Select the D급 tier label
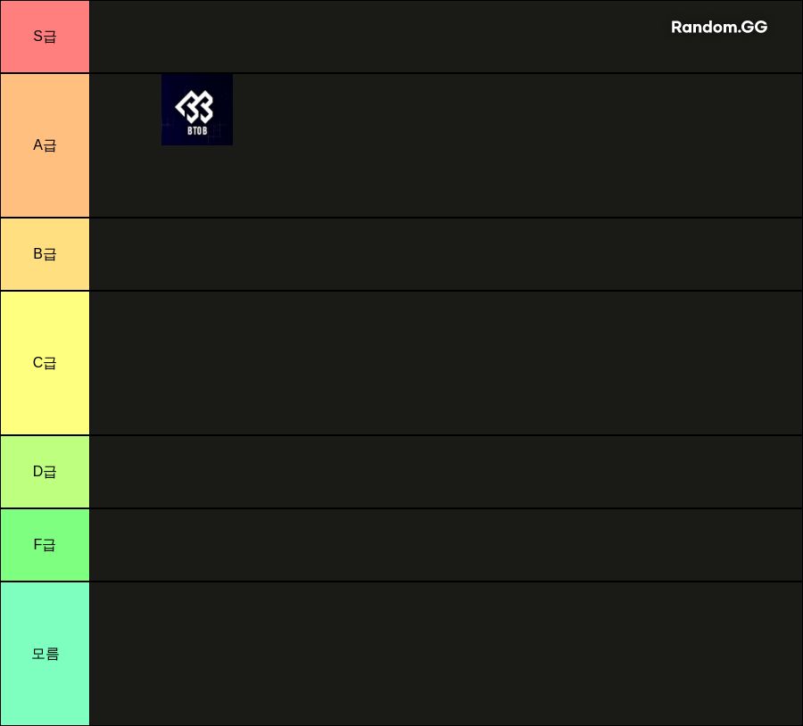The image size is (803, 726). pos(45,472)
